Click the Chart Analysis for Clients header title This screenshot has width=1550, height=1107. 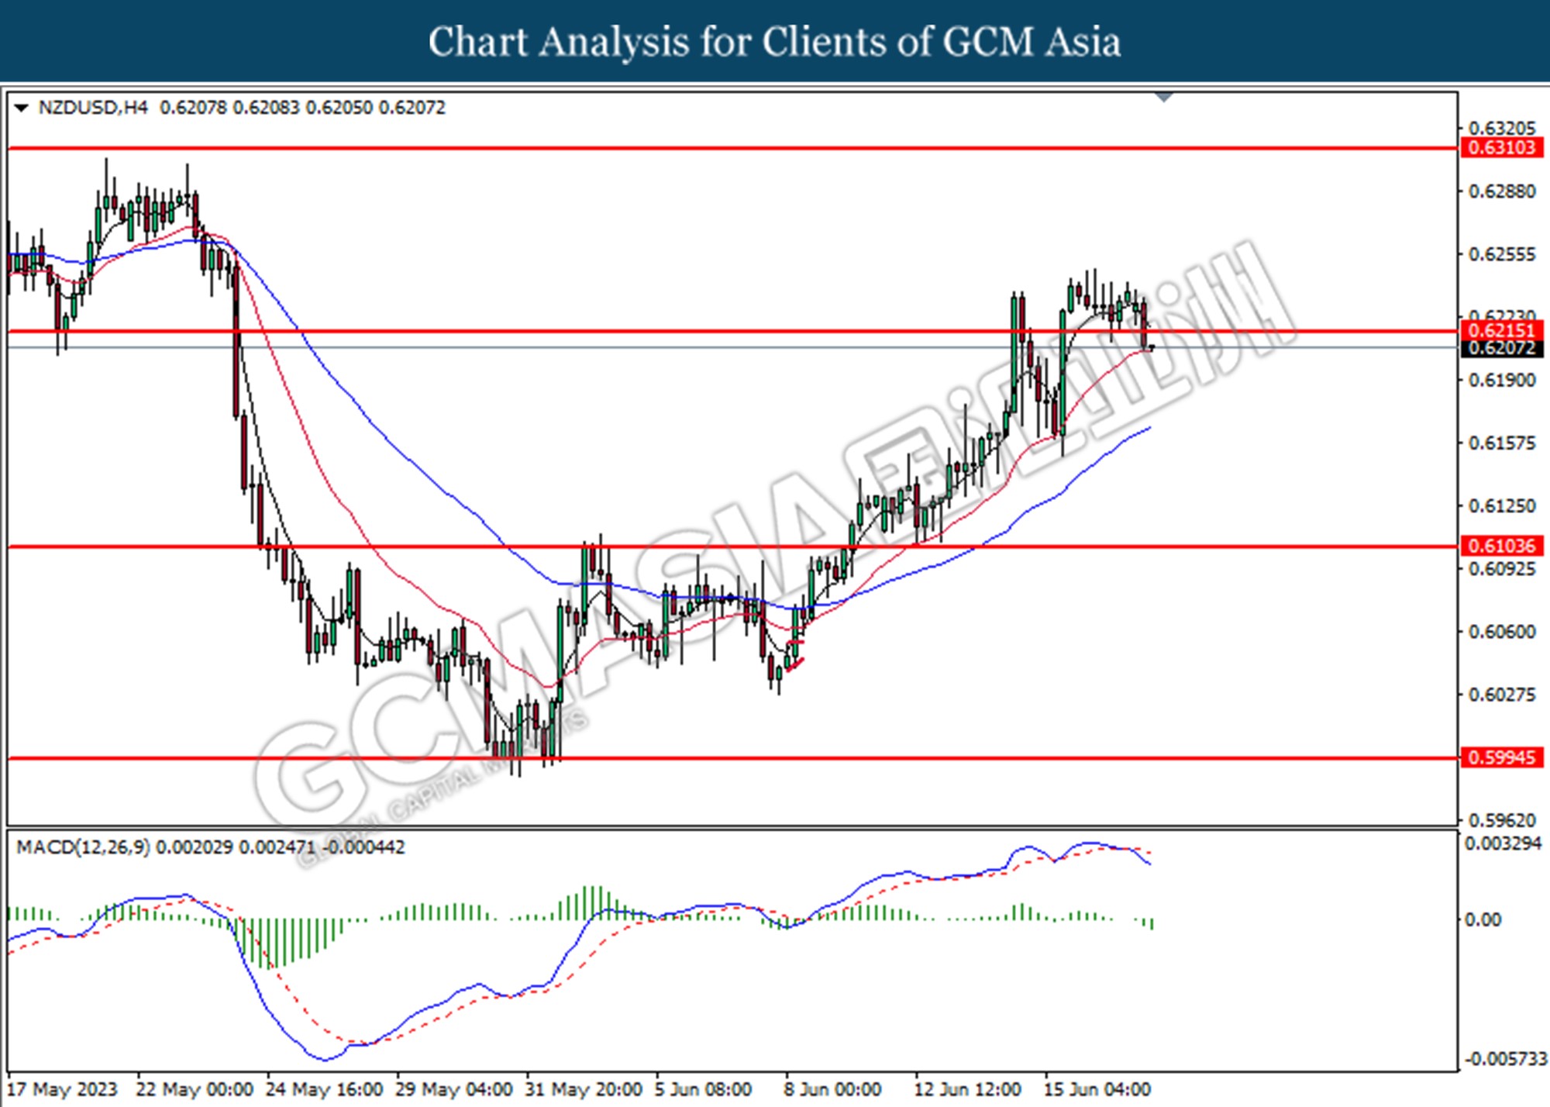[x=775, y=42]
